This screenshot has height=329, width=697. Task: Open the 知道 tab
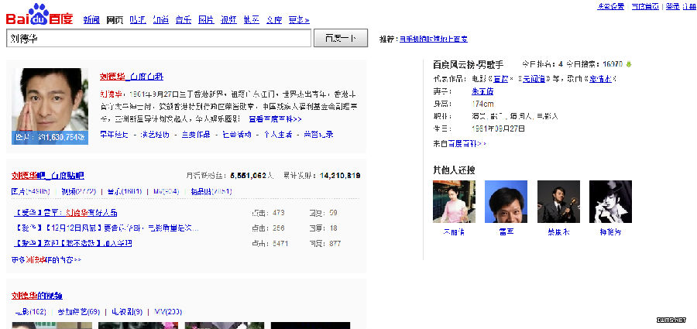160,20
